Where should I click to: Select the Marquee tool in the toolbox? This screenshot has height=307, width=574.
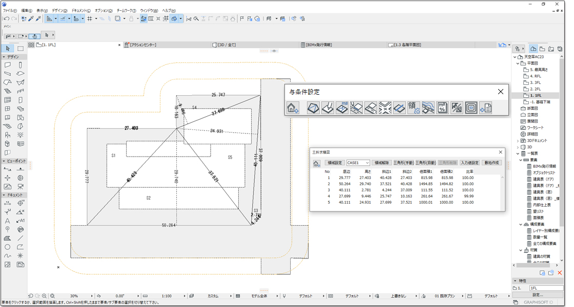click(20, 48)
